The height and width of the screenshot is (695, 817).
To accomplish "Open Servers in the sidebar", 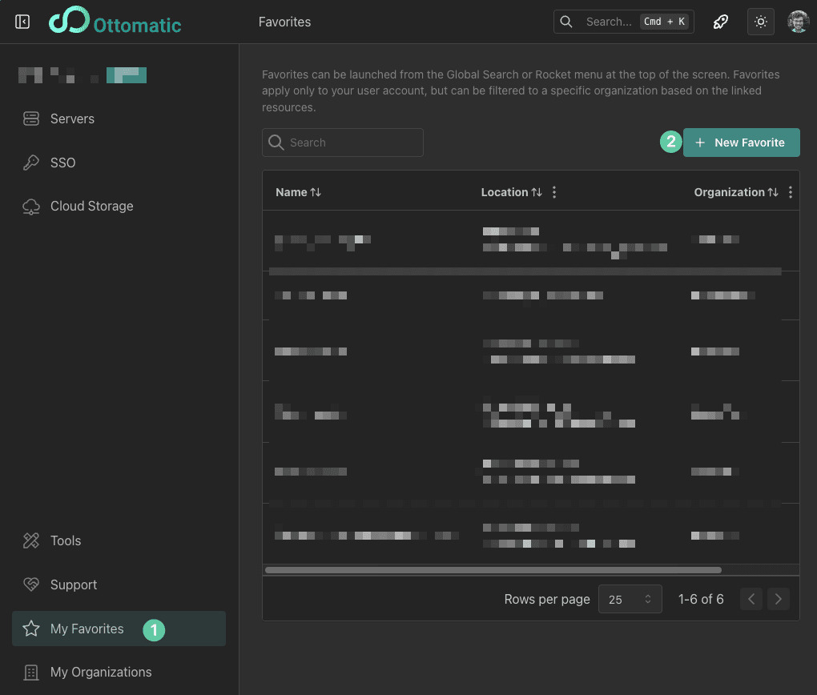I will click(x=72, y=119).
